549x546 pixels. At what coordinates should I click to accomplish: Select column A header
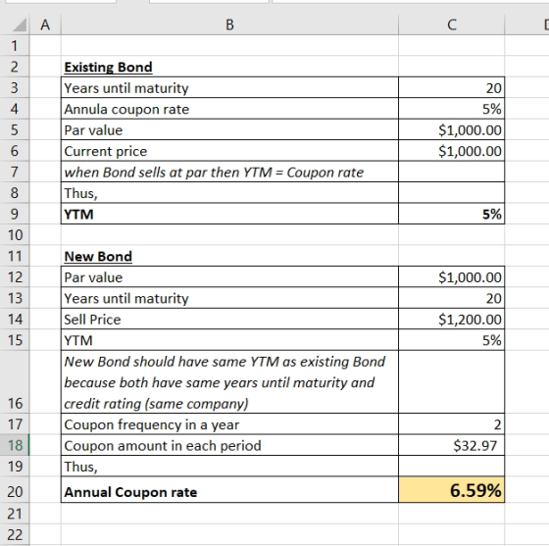tap(45, 25)
